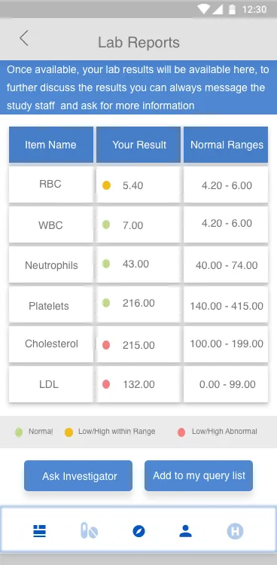Open the profile person icon
This screenshot has width=277, height=565.
[x=185, y=531]
